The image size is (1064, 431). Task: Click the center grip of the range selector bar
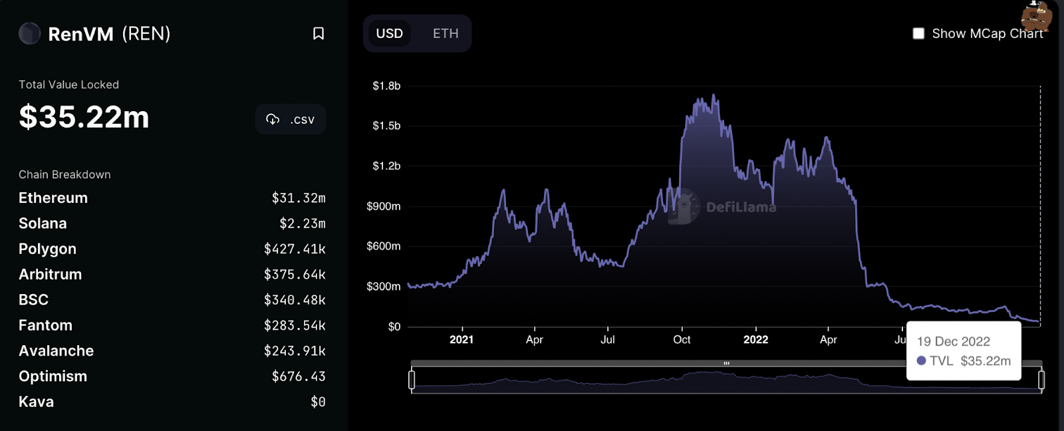[726, 363]
